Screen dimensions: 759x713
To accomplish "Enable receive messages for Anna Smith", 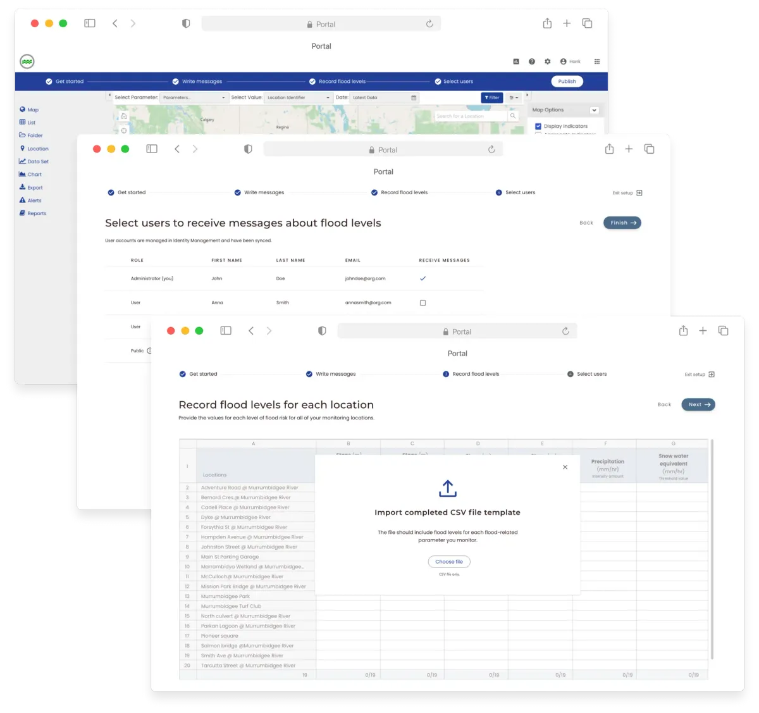I will tap(423, 303).
